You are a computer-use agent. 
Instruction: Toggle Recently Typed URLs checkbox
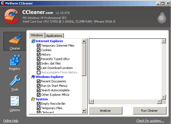click(x=38, y=59)
